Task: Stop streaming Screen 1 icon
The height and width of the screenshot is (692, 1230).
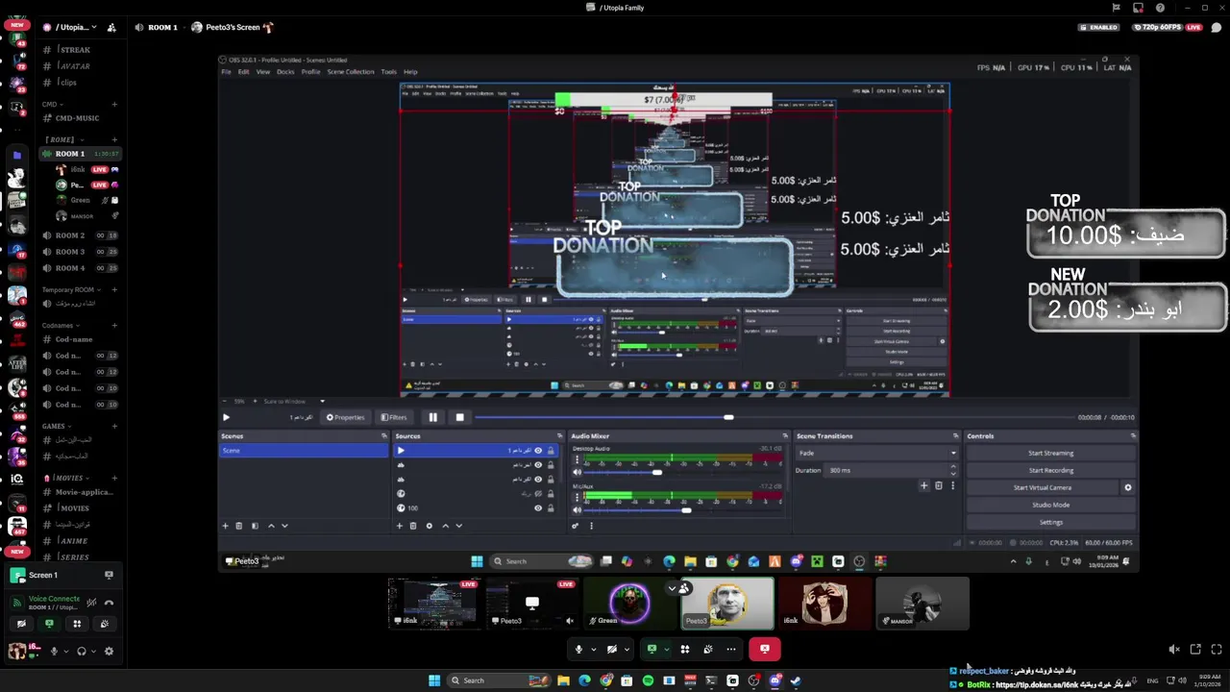Action: tap(109, 575)
